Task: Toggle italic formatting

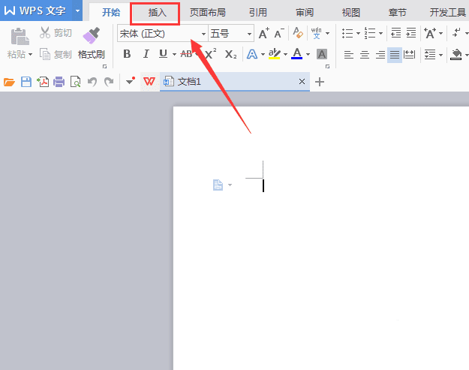Action: [x=146, y=54]
